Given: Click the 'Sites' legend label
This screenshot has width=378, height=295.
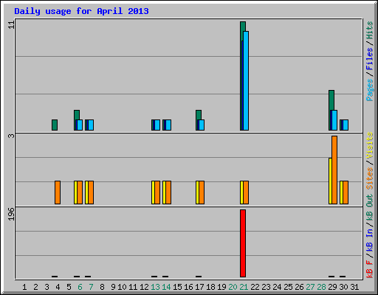Looking at the screenshot, I should (x=370, y=178).
